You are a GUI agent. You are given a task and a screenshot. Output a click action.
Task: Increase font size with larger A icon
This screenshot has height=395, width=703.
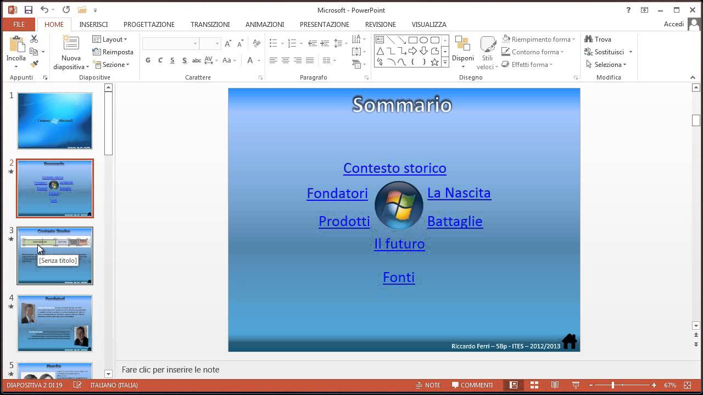228,43
